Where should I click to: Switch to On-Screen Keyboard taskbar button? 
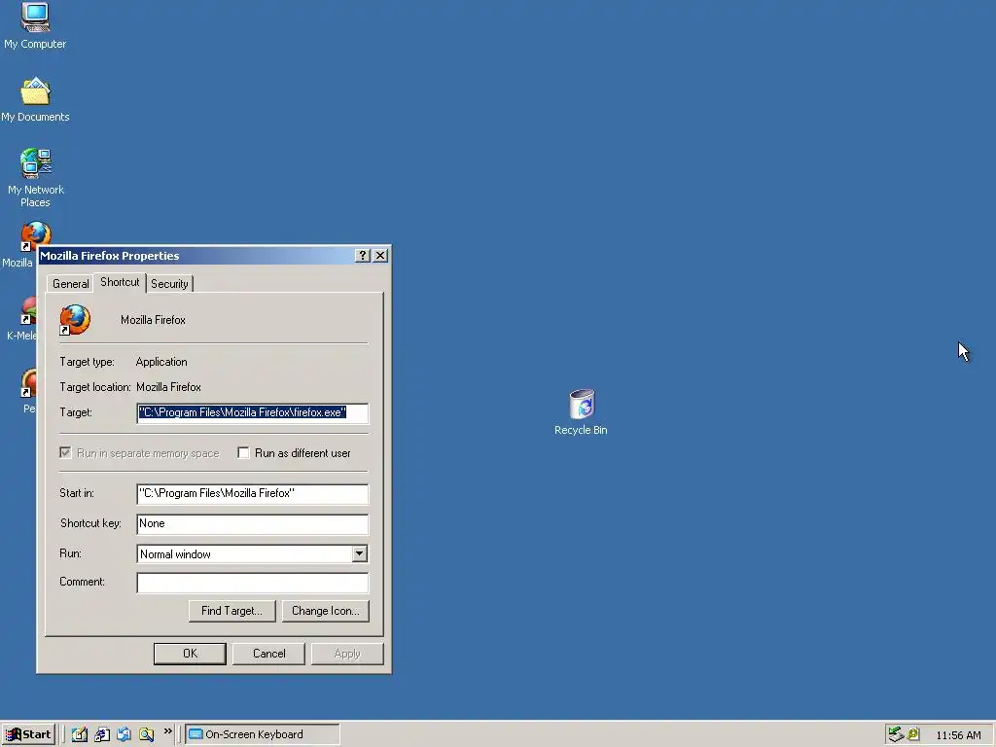pyautogui.click(x=263, y=734)
